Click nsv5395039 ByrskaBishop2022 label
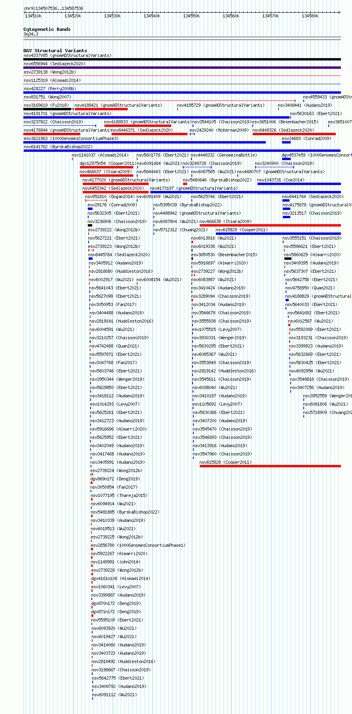 187,205
